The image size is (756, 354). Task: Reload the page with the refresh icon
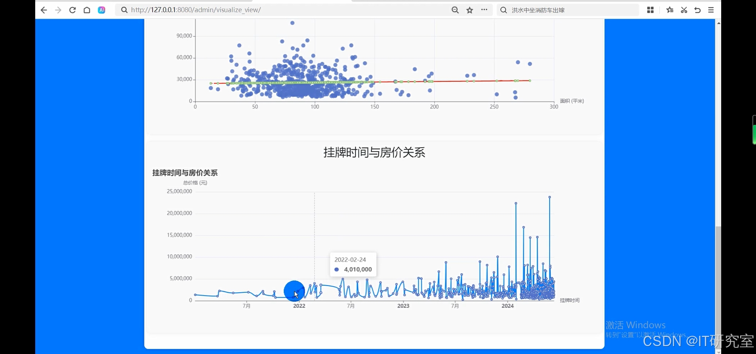coord(72,10)
